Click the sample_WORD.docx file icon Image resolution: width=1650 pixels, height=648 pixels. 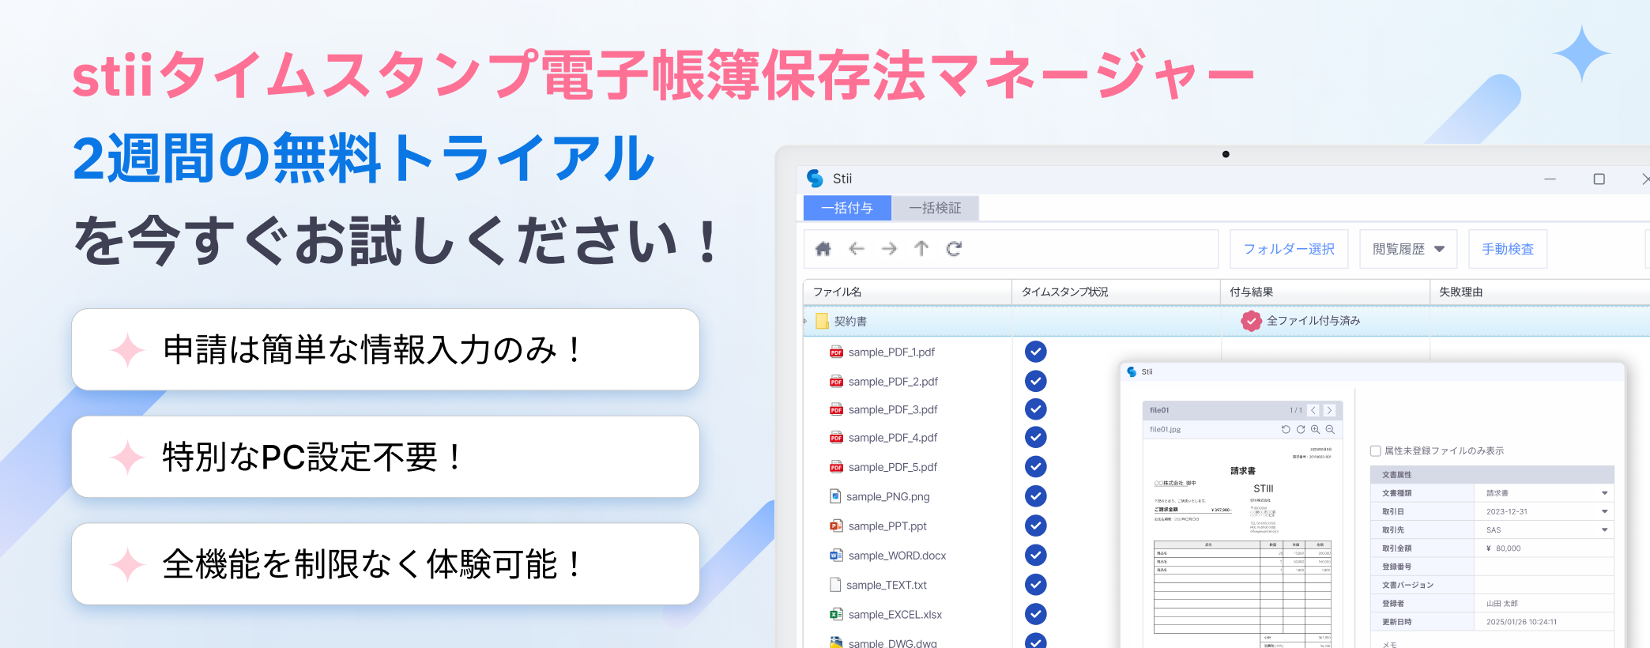[x=836, y=556]
